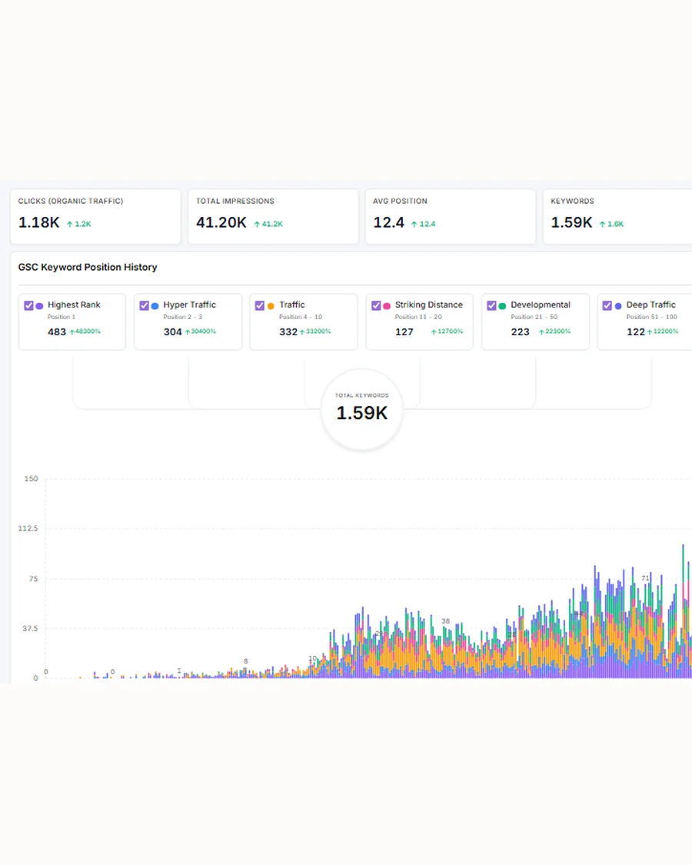Click the purple Highest Rank color dot
The width and height of the screenshot is (692, 865).
pyautogui.click(x=40, y=305)
